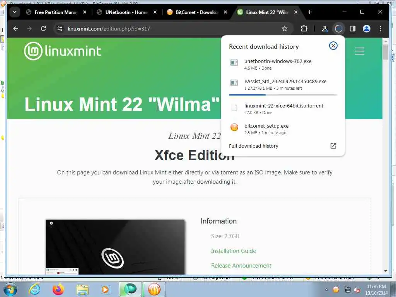This screenshot has width=396, height=297.
Task: Toggle the side panel icon
Action: (353, 29)
